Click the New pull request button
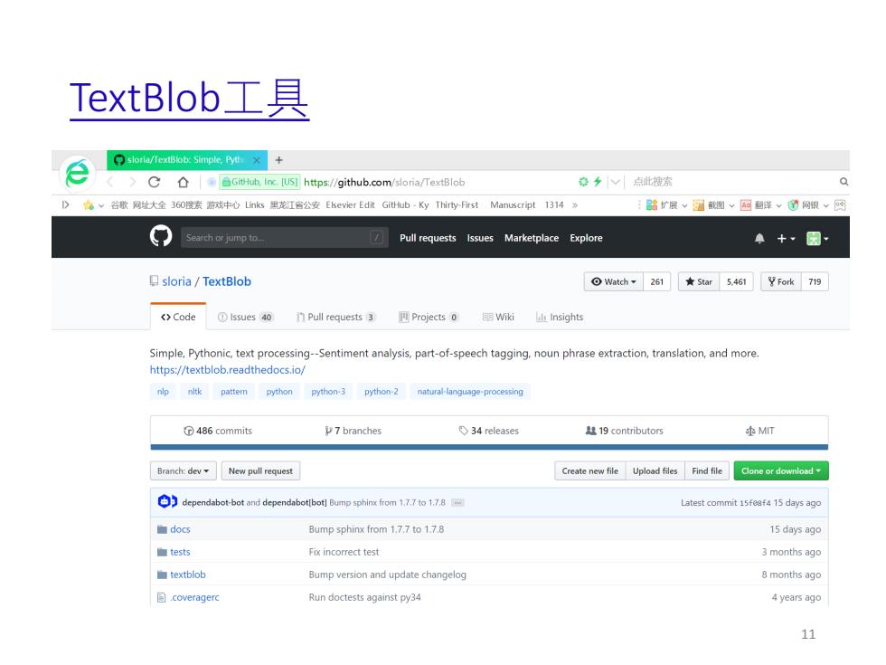 point(260,471)
